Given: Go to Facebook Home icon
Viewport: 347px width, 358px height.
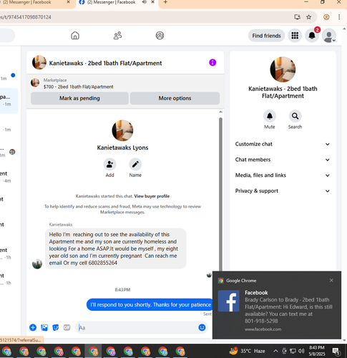Looking at the screenshot, I should pos(75,36).
